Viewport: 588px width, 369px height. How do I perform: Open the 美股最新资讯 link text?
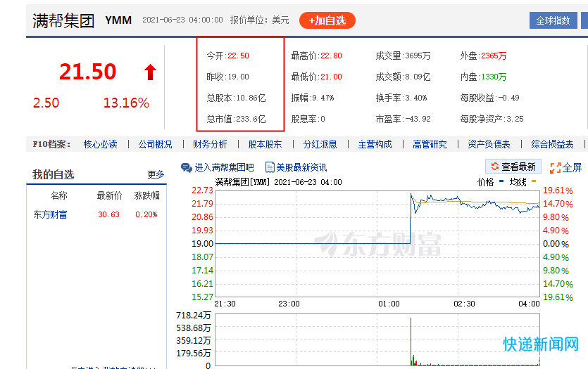click(x=301, y=167)
